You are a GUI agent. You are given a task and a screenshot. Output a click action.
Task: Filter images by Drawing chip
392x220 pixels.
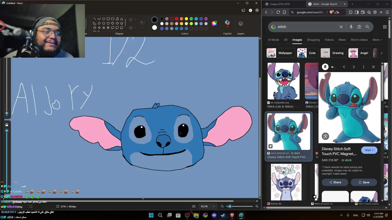333,53
